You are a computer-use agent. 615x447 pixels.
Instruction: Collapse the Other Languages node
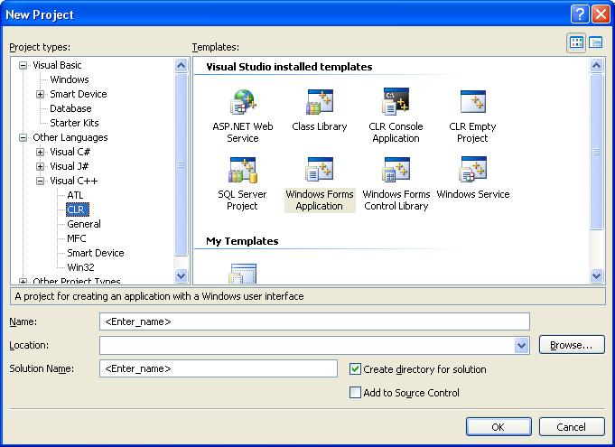(x=23, y=137)
